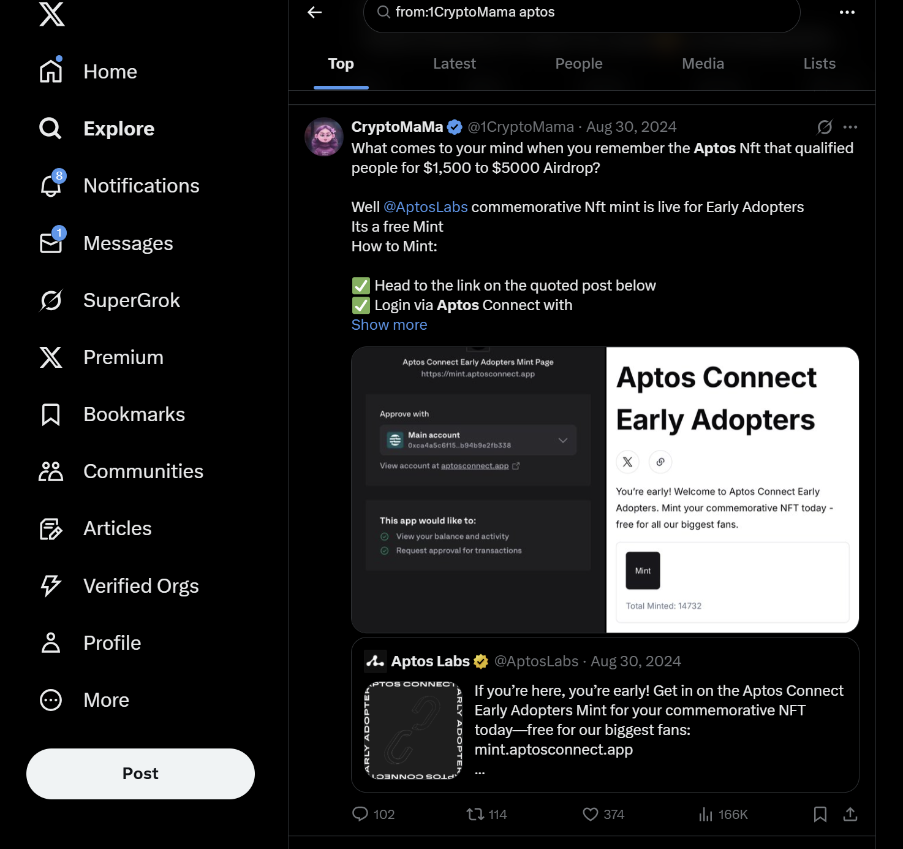
Task: Share the post via the upload icon
Action: pos(850,814)
